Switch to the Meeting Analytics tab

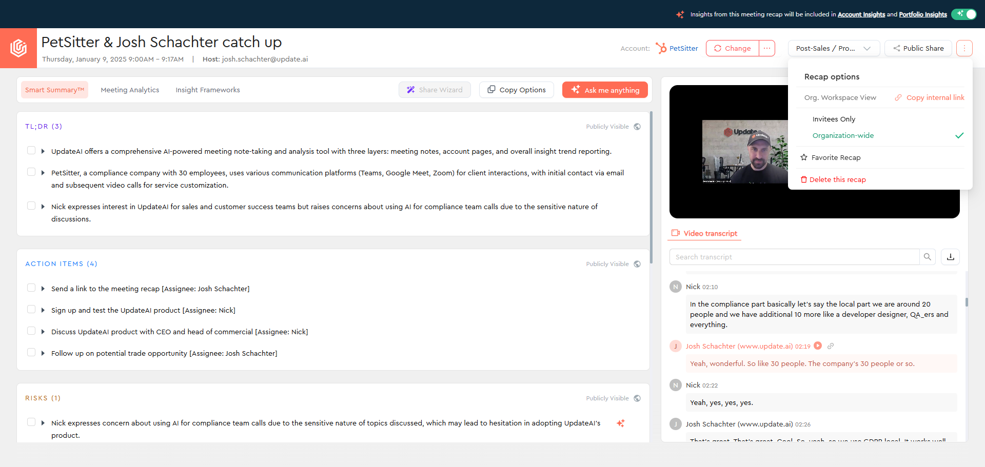pyautogui.click(x=130, y=90)
